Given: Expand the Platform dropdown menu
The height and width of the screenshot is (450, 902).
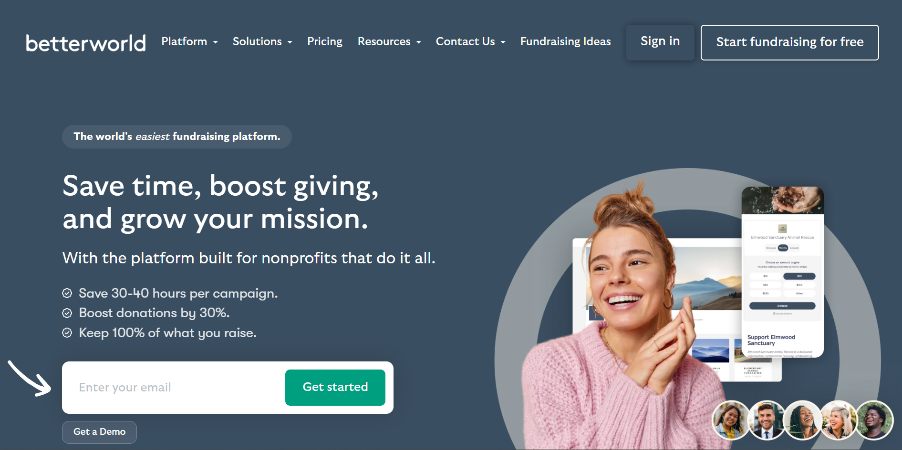Looking at the screenshot, I should pos(189,42).
